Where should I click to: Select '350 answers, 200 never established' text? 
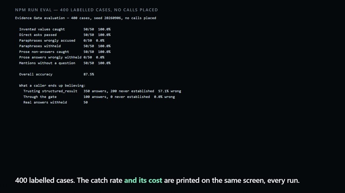pos(119,91)
